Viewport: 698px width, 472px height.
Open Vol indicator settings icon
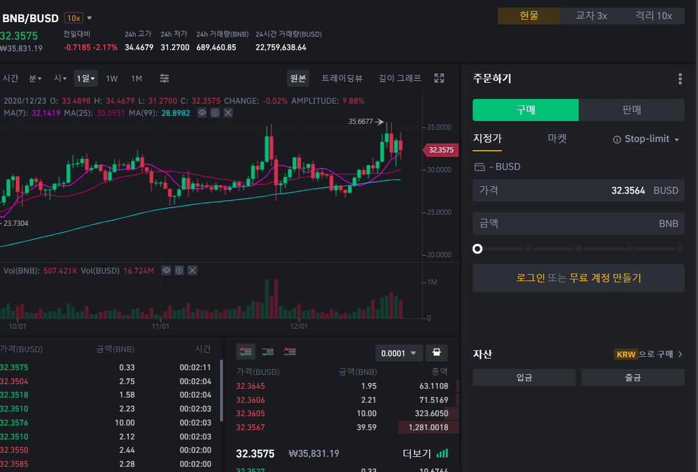pyautogui.click(x=179, y=271)
